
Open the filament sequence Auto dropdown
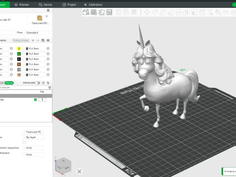pos(33,147)
